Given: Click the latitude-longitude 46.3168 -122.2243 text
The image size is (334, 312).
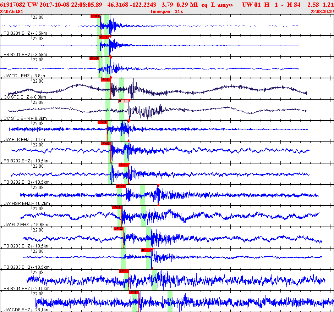Looking at the screenshot, I should tap(132, 5).
